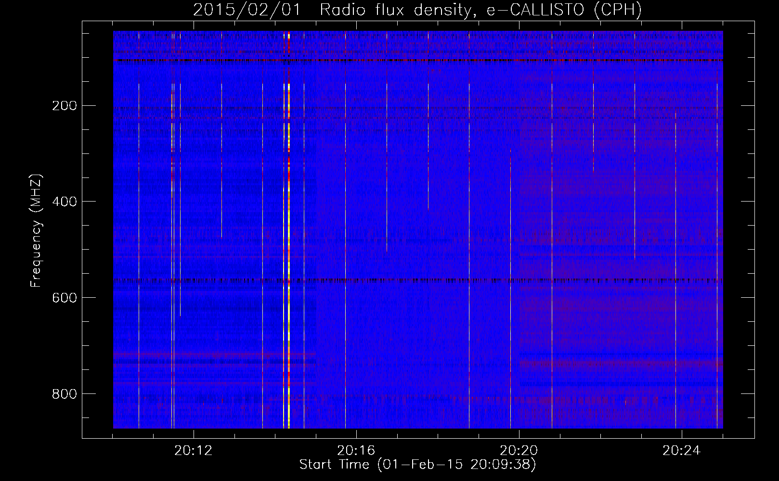Click the 20:20 time tick label
Image resolution: width=779 pixels, height=481 pixels.
pos(519,451)
